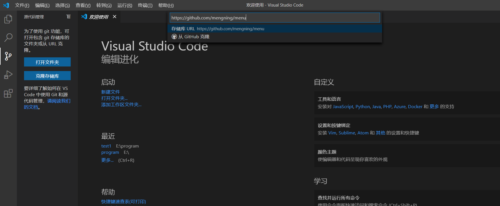Viewport: 500px width, 206px height.
Task: Focus the repository URL input box
Action: [x=275, y=18]
